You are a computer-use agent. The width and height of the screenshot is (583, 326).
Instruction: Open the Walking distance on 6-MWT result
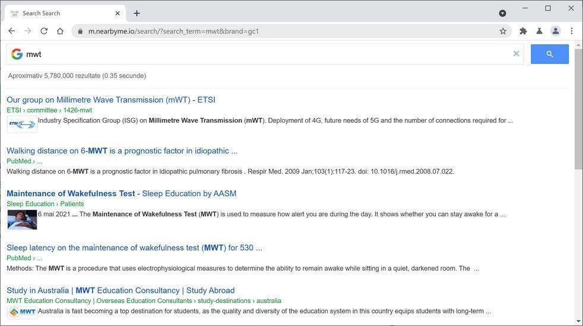pyautogui.click(x=122, y=151)
